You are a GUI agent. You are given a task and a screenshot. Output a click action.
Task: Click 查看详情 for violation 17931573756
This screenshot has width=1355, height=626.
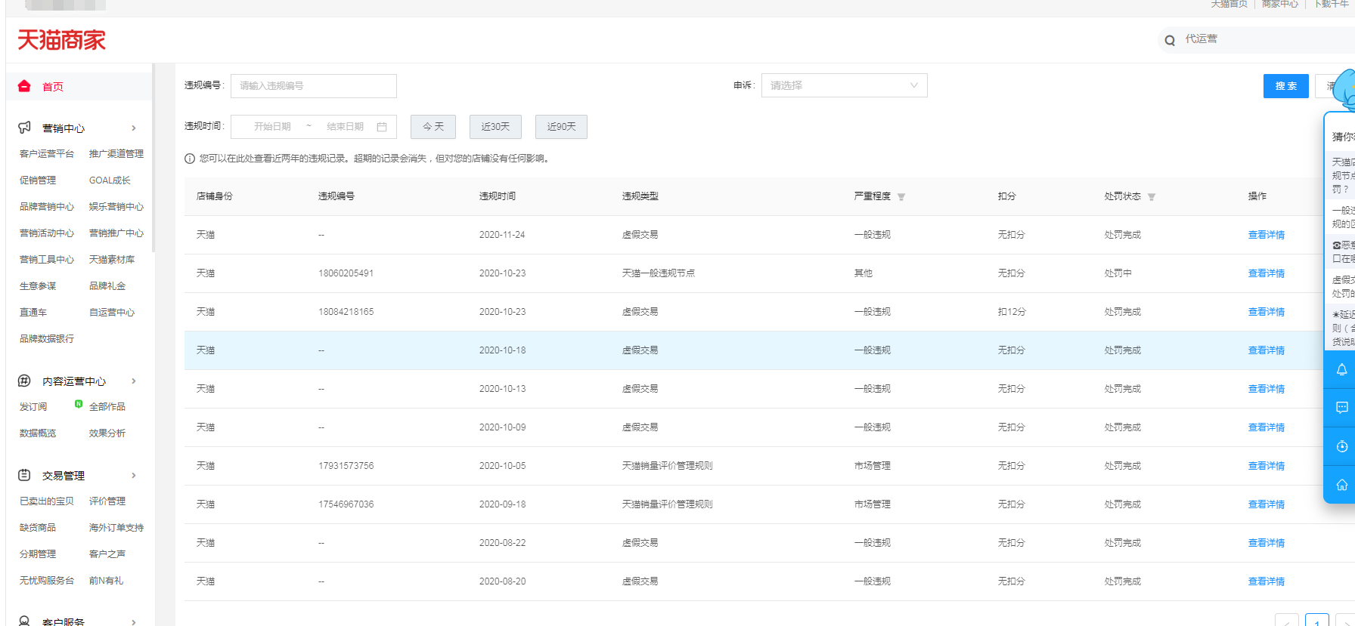point(1267,466)
